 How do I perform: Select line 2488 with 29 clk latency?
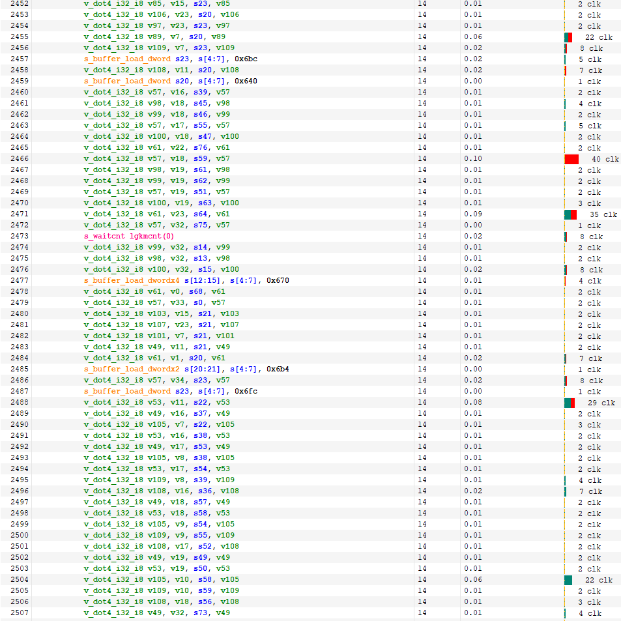pyautogui.click(x=156, y=403)
